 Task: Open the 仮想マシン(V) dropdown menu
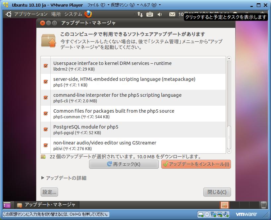pyautogui.click(x=125, y=5)
